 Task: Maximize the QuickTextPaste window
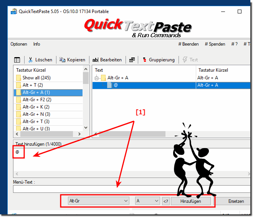[x=240, y=12]
